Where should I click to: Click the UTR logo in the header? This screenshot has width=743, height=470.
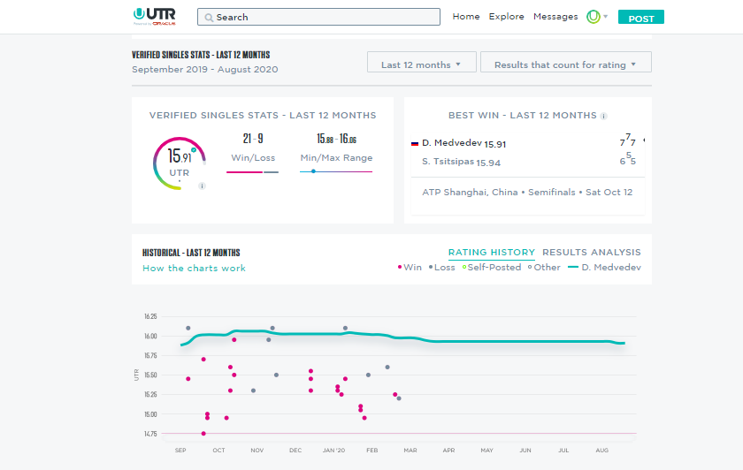155,16
